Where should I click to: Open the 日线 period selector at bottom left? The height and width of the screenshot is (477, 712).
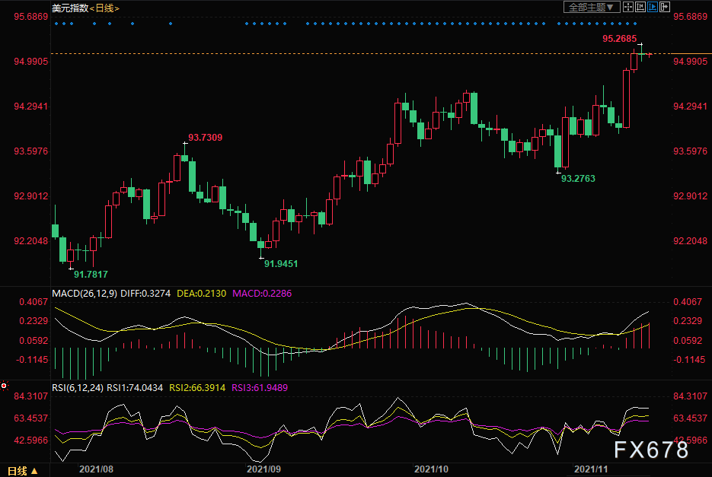point(22,471)
